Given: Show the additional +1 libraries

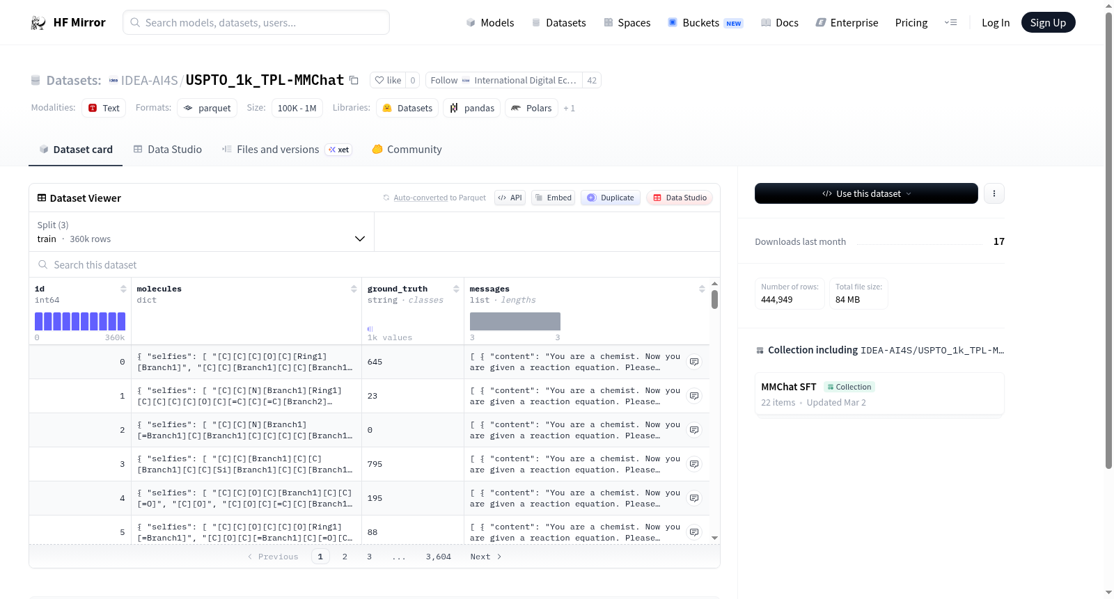Looking at the screenshot, I should [570, 109].
